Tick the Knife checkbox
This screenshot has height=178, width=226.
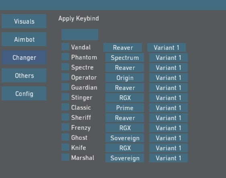65,147
